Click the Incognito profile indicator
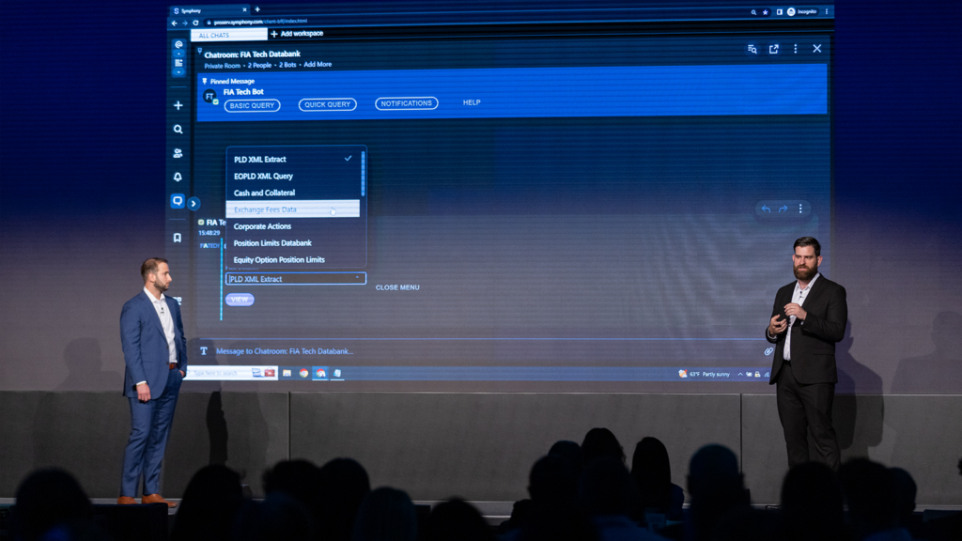 tap(802, 11)
